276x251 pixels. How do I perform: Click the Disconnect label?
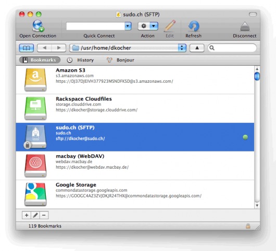point(245,36)
